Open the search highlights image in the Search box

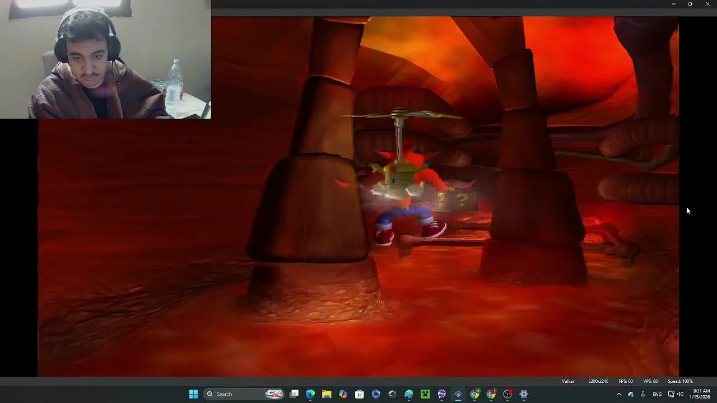[274, 394]
